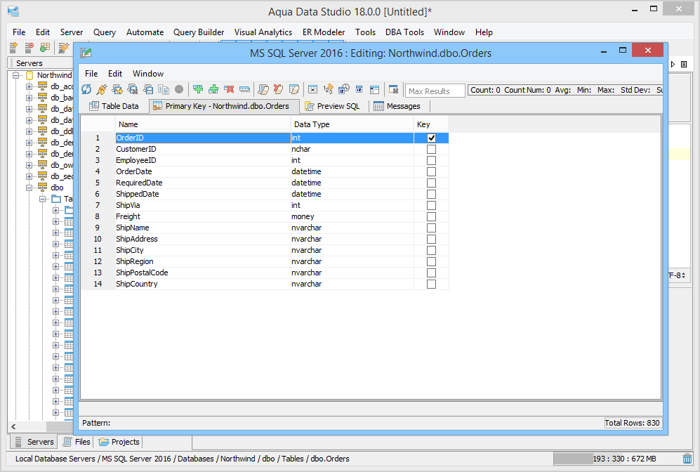Select the ShipPostalCode name cell
Screen dimensions: 700x472
click(203, 273)
